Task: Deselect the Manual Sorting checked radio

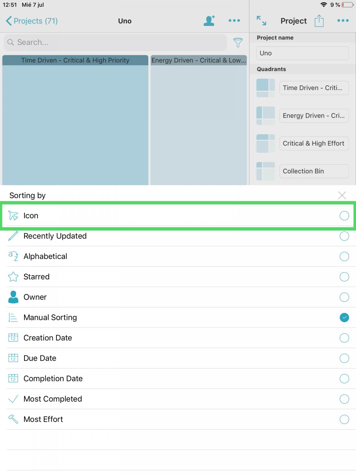Action: (344, 317)
